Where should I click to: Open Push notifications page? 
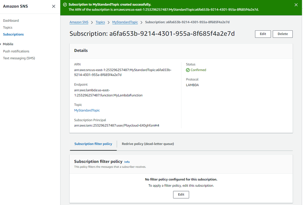coord(16,51)
